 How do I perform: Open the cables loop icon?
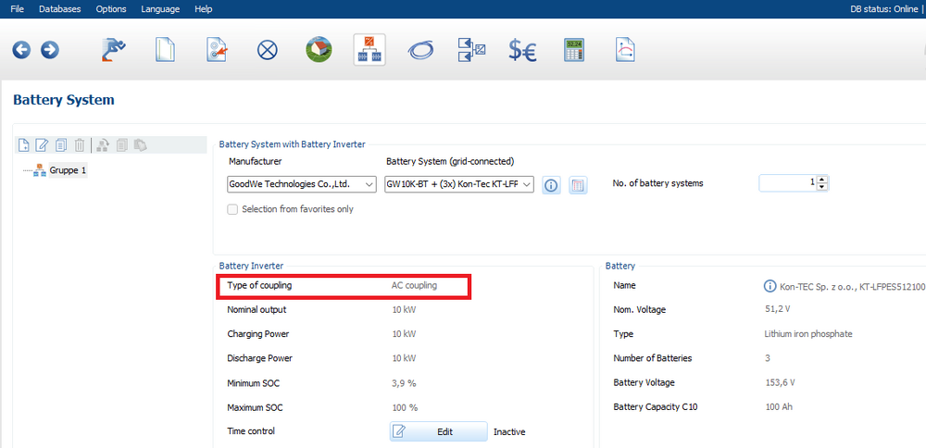[420, 49]
